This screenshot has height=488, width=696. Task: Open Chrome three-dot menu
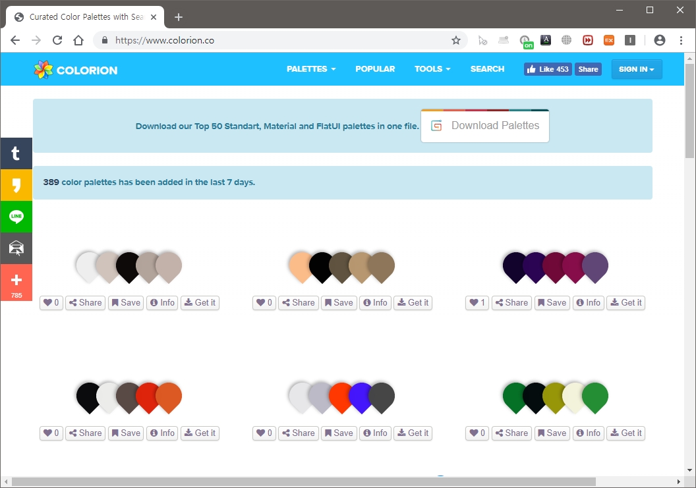tap(681, 40)
